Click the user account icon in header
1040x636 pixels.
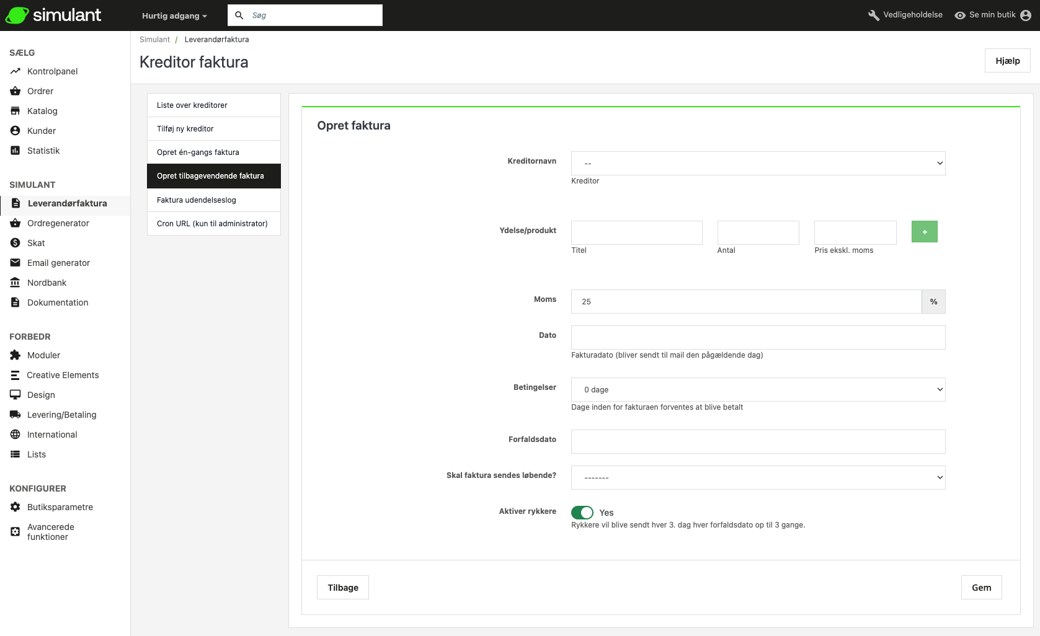pyautogui.click(x=1026, y=15)
